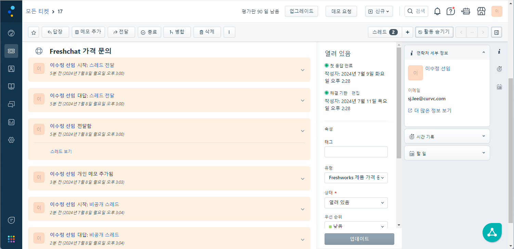514x249 pixels.
Task: Open the Freshworks logo home
Action: coord(11,11)
